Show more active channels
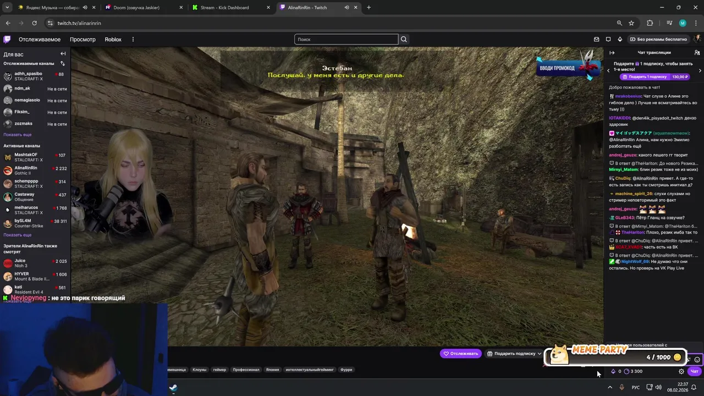 [x=18, y=235]
